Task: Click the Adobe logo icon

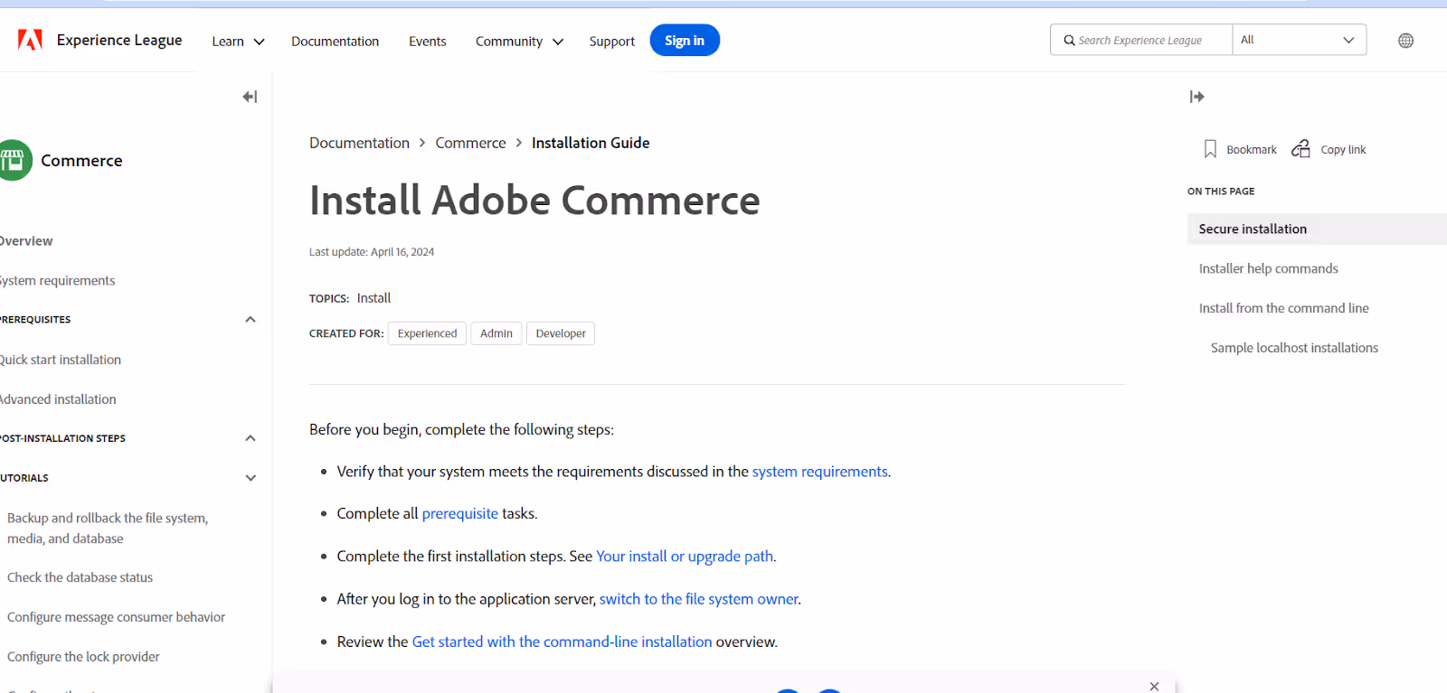Action: tap(30, 40)
